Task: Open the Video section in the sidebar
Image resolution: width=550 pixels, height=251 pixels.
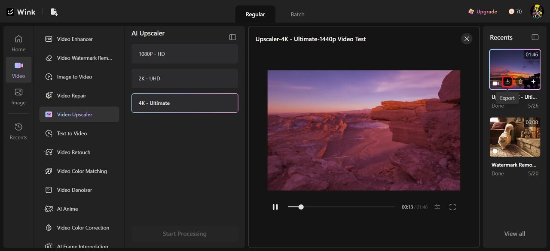Action: pyautogui.click(x=18, y=70)
